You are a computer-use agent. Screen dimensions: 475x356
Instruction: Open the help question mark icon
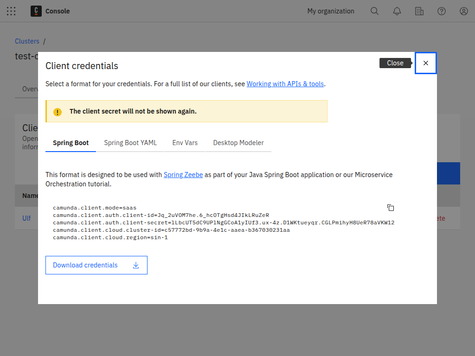442,11
